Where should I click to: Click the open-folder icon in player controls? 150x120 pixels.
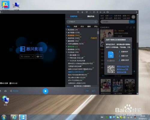(x=5, y=91)
